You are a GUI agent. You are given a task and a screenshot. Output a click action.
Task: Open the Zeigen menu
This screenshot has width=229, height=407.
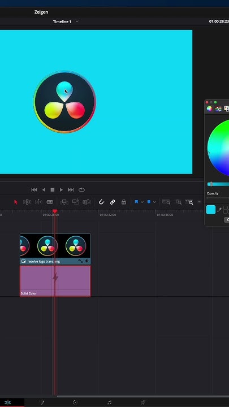[41, 12]
